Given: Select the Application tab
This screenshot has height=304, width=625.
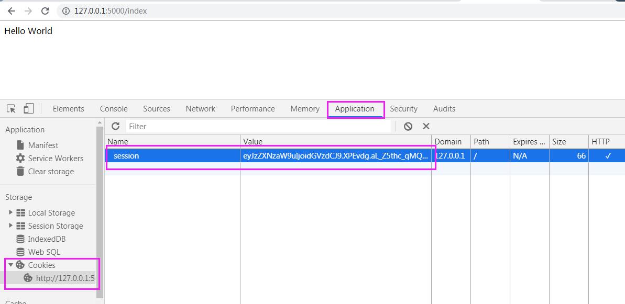Looking at the screenshot, I should click(355, 109).
